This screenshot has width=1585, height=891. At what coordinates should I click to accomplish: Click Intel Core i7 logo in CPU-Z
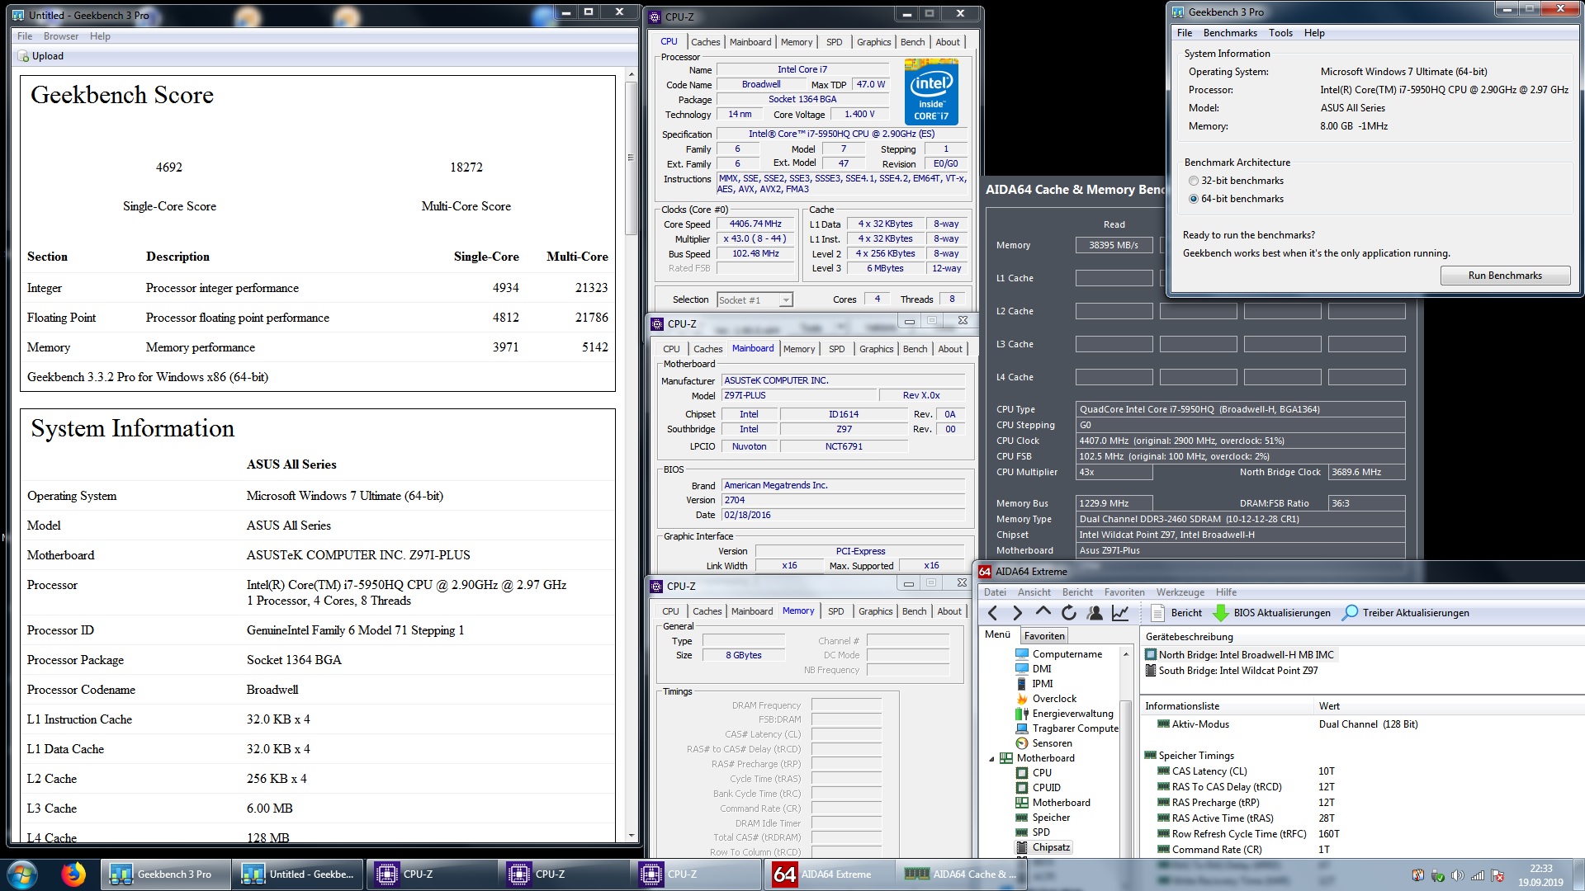[931, 92]
